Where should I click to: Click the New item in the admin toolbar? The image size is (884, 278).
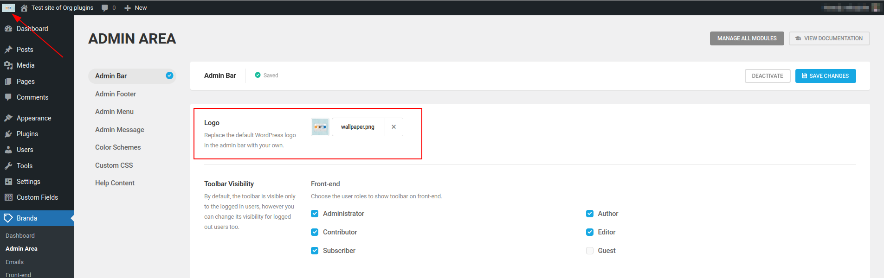tap(136, 8)
